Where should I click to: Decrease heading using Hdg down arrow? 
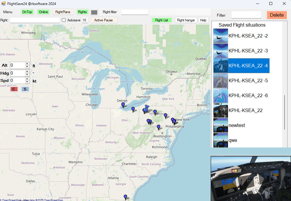click(x=27, y=75)
